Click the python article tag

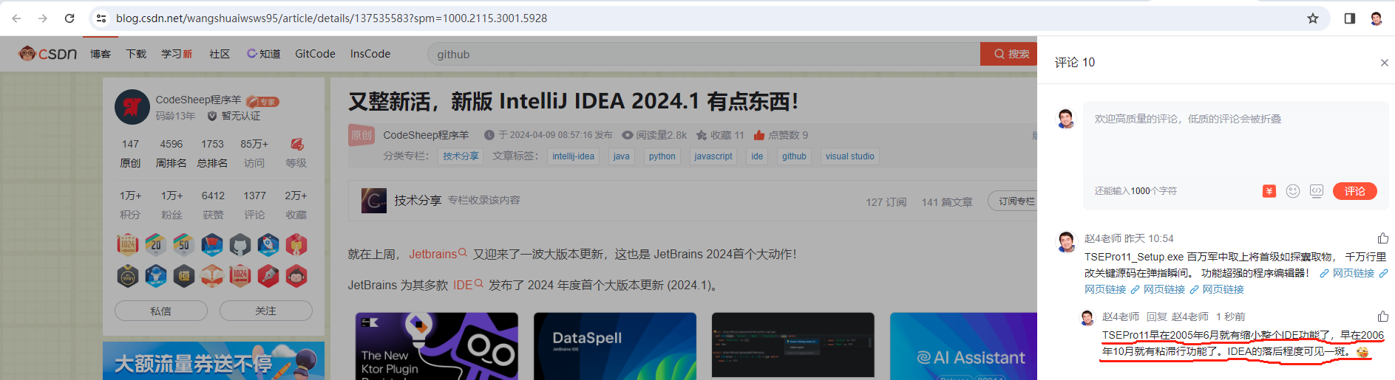662,156
